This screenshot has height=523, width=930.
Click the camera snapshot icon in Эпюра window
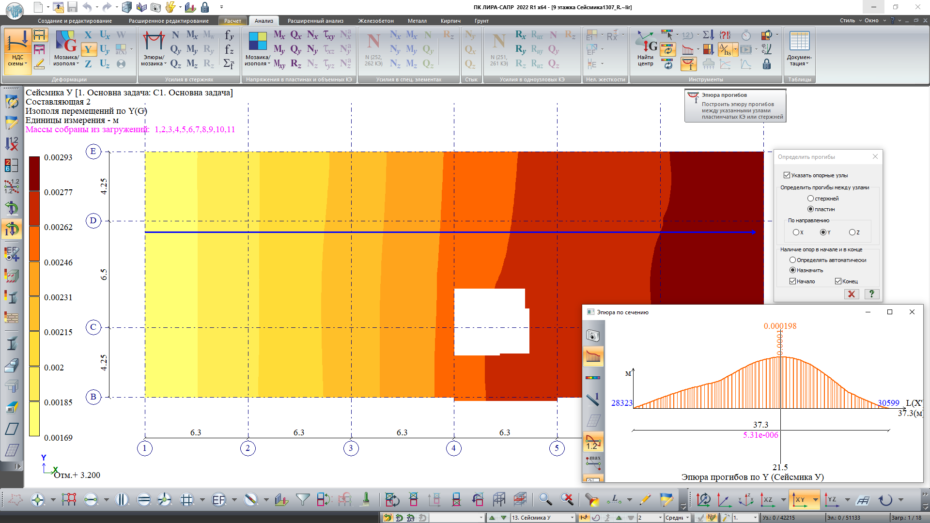[x=593, y=335]
